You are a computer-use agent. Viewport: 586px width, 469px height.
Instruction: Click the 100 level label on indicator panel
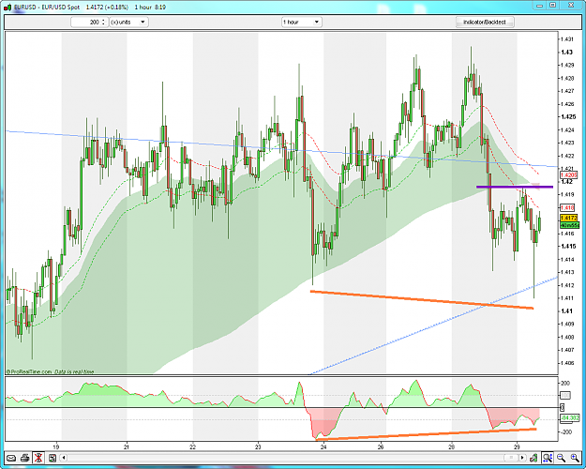564,395
